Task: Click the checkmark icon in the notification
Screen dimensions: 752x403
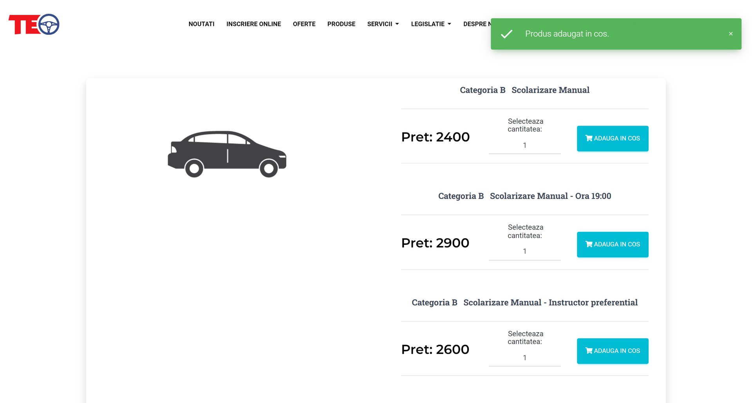Action: [x=506, y=34]
